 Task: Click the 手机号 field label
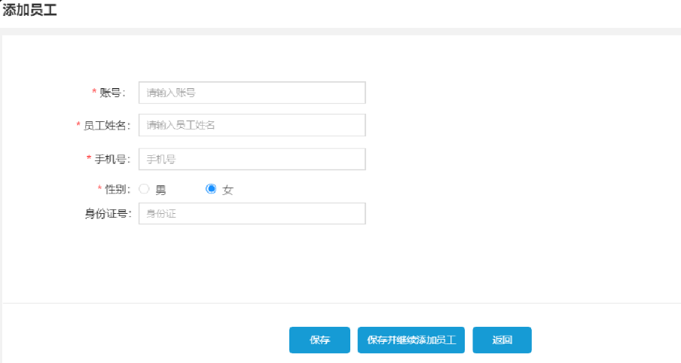(x=111, y=159)
